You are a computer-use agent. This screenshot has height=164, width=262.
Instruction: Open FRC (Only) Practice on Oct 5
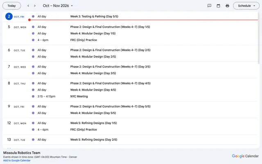coord(84,40)
